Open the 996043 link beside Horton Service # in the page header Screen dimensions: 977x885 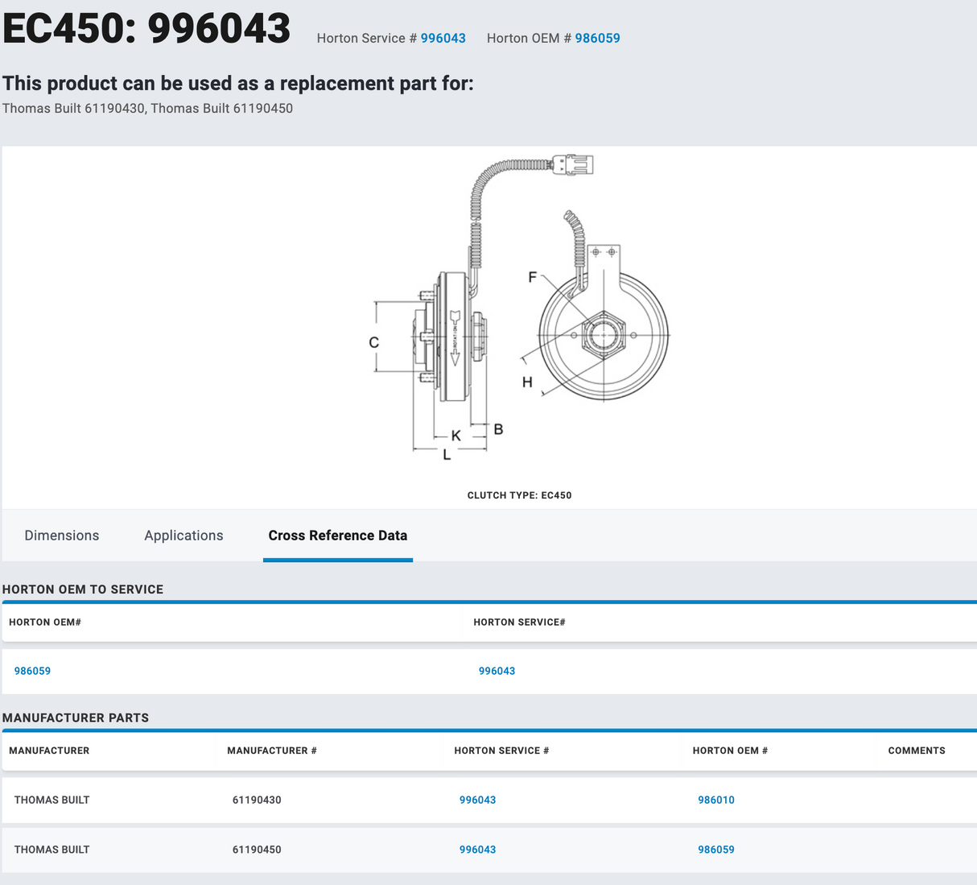pos(443,38)
